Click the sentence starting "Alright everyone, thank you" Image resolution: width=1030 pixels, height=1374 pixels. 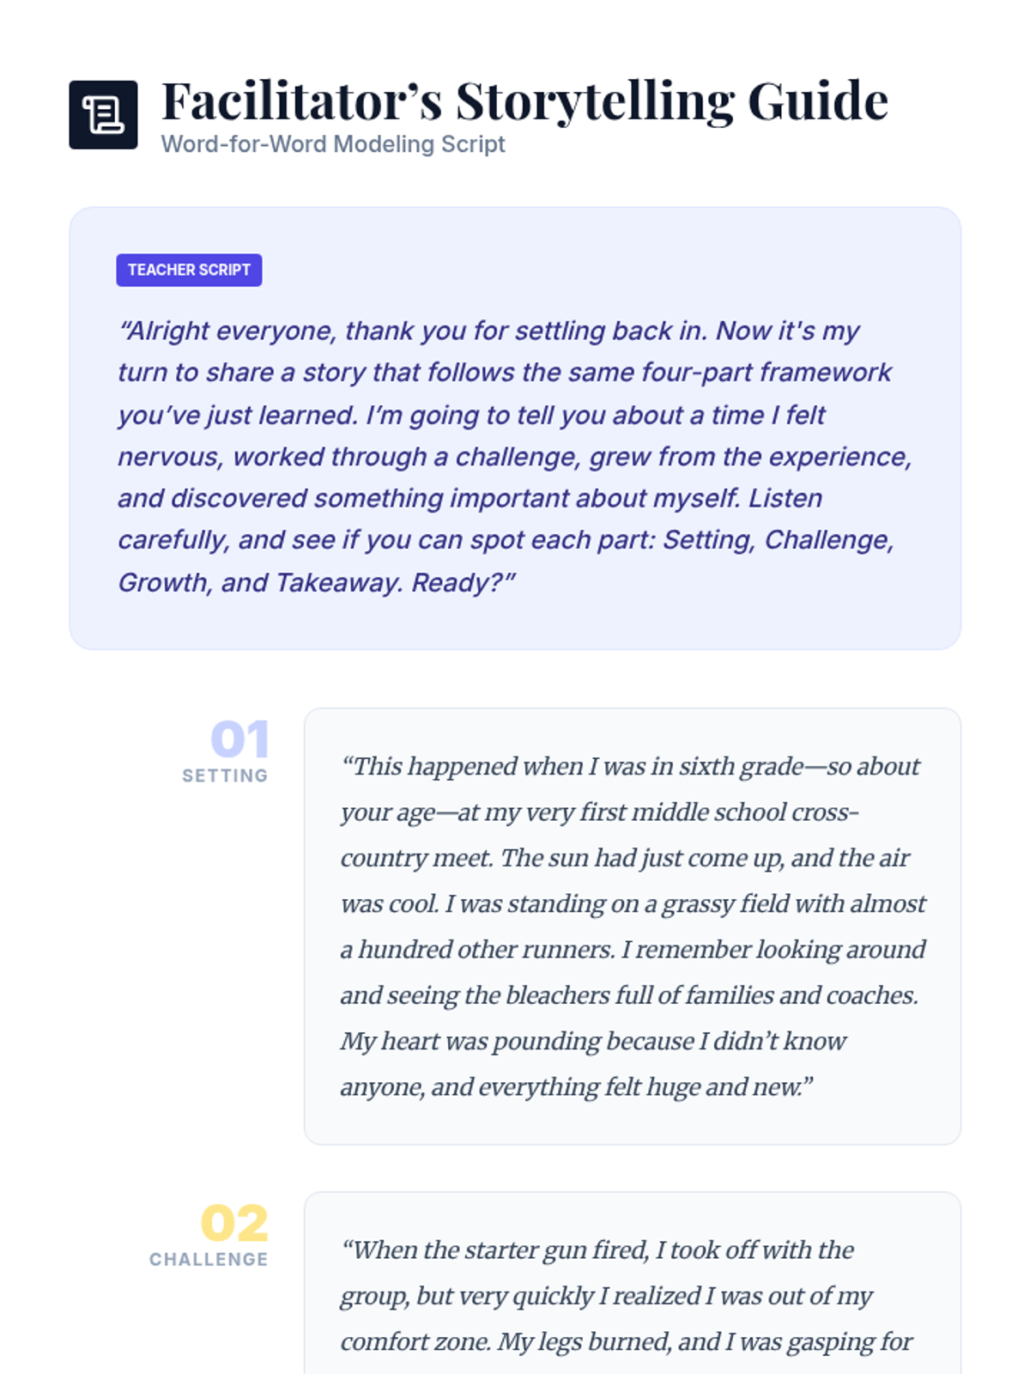coord(414,331)
